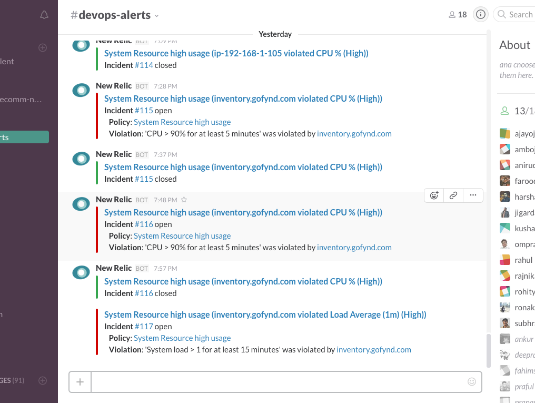The height and width of the screenshot is (403, 535).
Task: Open the channel details info icon
Action: (x=480, y=15)
